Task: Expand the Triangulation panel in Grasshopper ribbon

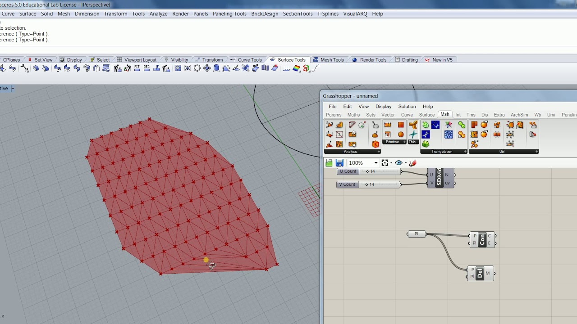Action: tap(465, 152)
